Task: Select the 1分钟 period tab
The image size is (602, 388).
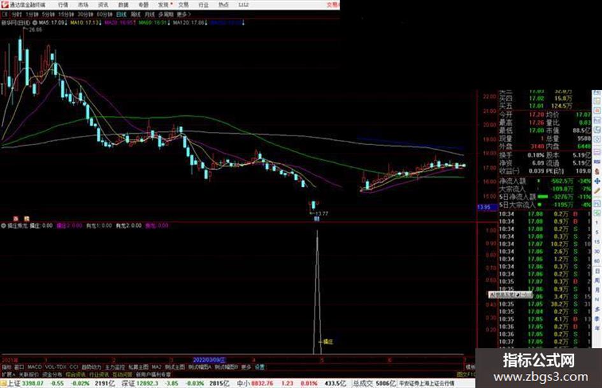Action: pyautogui.click(x=32, y=15)
